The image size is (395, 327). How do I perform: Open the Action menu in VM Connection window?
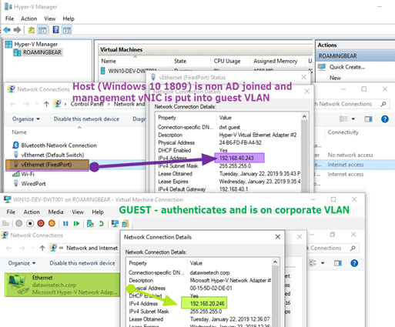pos(32,212)
